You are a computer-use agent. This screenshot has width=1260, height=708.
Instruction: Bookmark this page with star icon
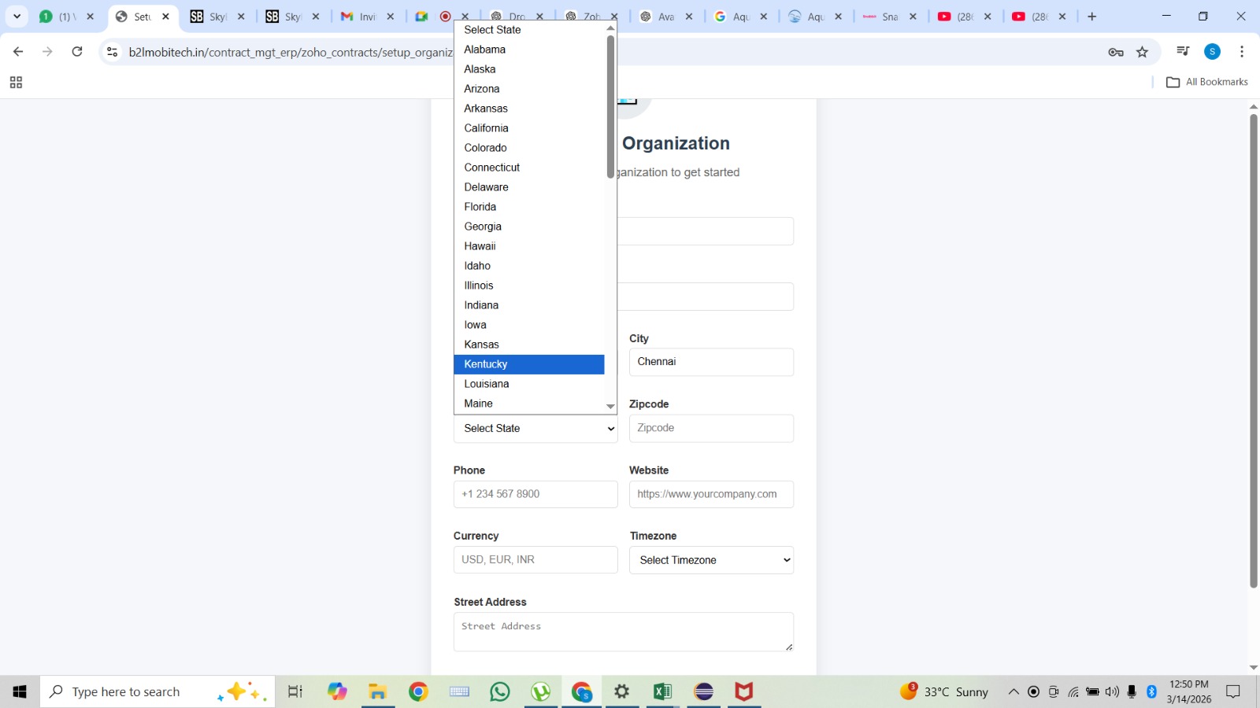[1142, 52]
